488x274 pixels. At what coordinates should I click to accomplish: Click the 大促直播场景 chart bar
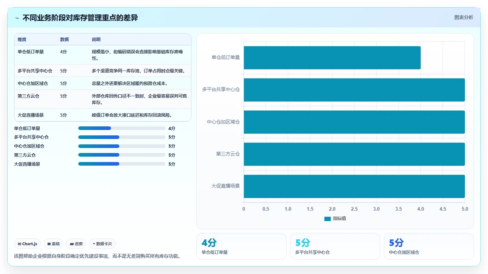click(354, 186)
